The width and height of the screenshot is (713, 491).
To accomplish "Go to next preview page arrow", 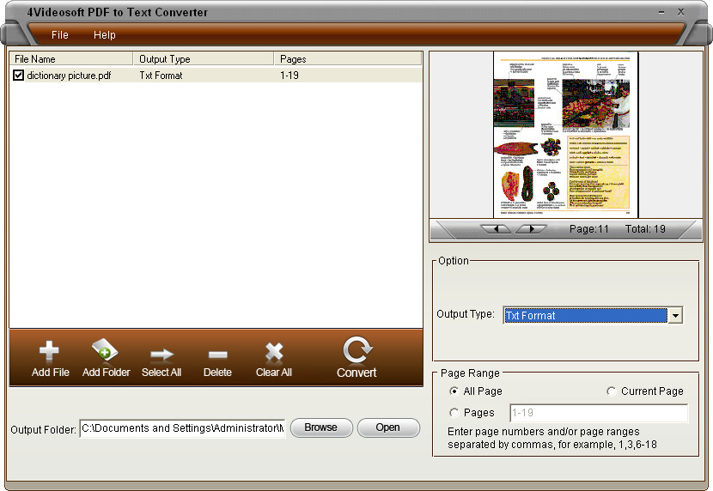I will coord(531,229).
